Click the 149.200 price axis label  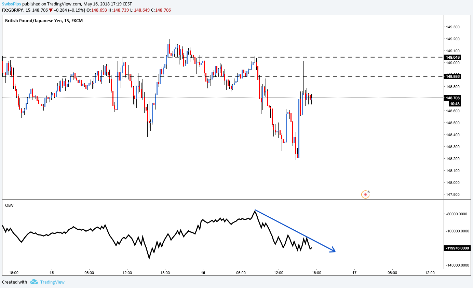click(x=452, y=39)
